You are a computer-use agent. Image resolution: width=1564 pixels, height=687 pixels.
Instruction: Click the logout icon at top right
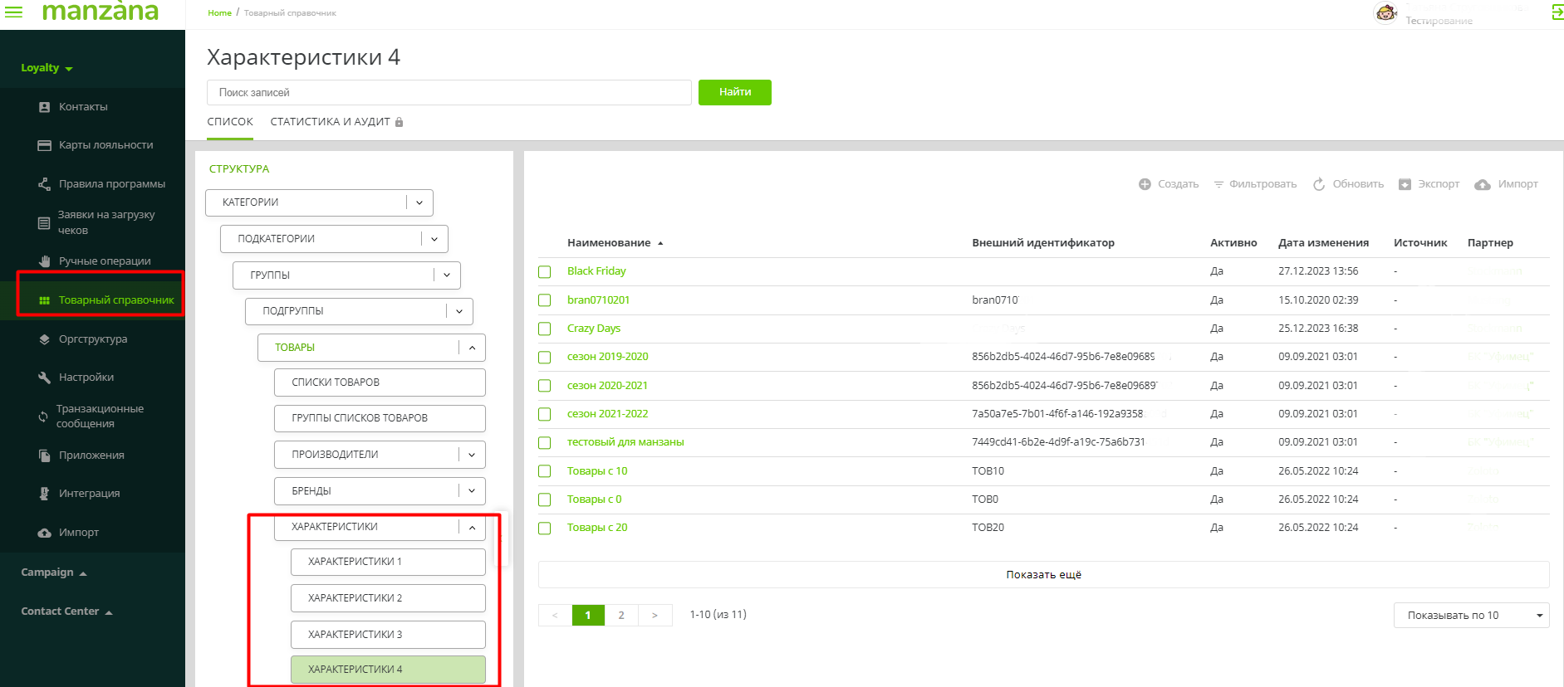1557,12
